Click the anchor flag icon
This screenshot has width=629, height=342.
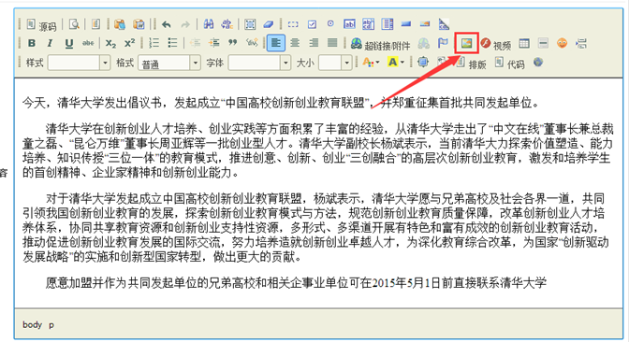(443, 43)
